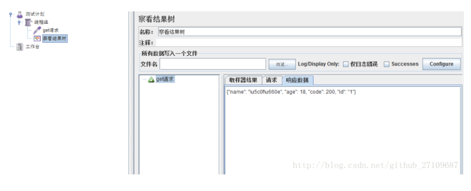Screen dimensions: 471x191
Task: Click the green success triangle icon
Action: 151,79
